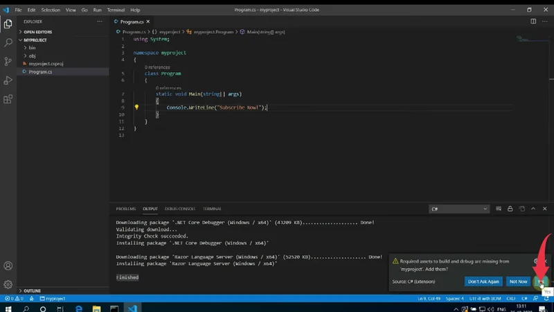Open the Manage gear in activity bar
The width and height of the screenshot is (554, 312).
click(x=8, y=284)
